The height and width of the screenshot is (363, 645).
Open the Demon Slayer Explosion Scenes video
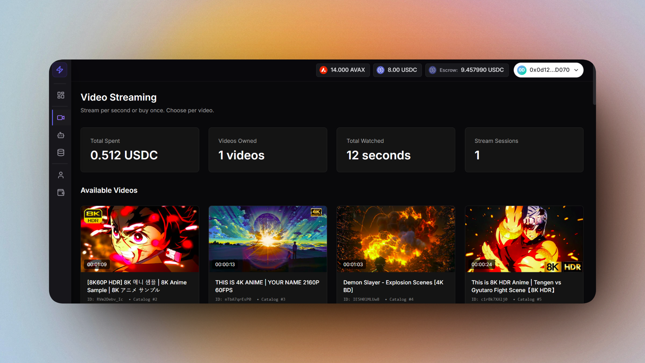pyautogui.click(x=396, y=239)
